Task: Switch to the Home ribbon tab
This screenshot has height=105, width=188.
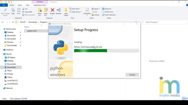Action: click(12, 5)
